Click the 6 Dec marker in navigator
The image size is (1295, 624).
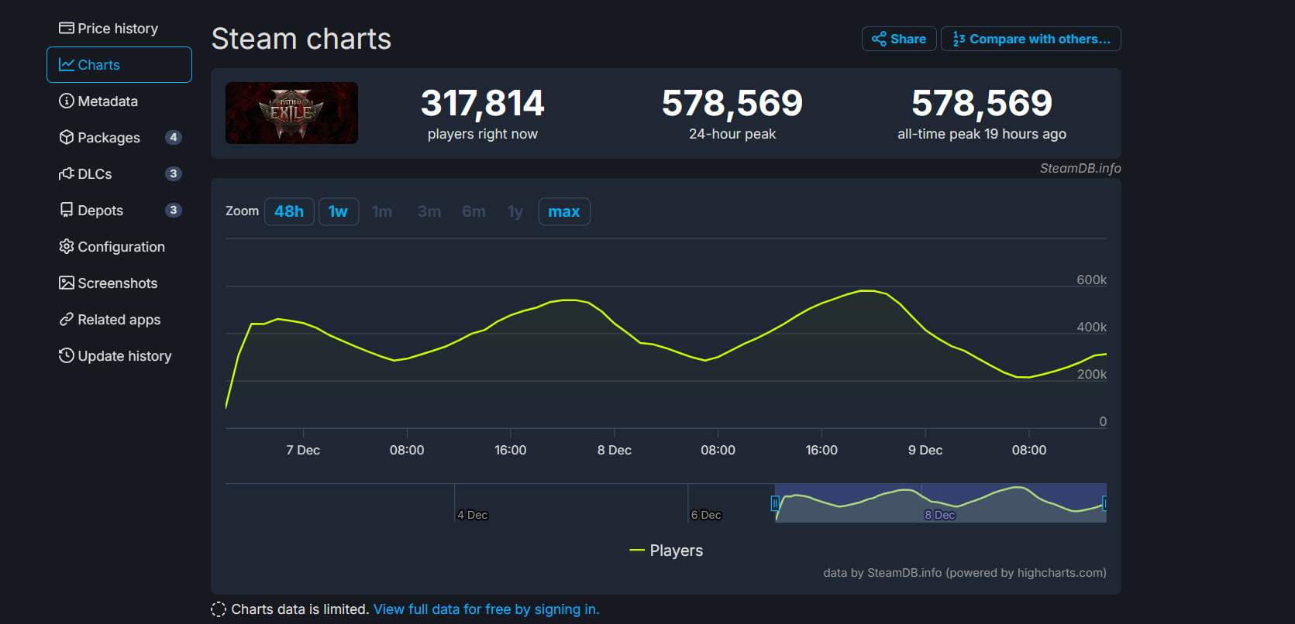706,515
